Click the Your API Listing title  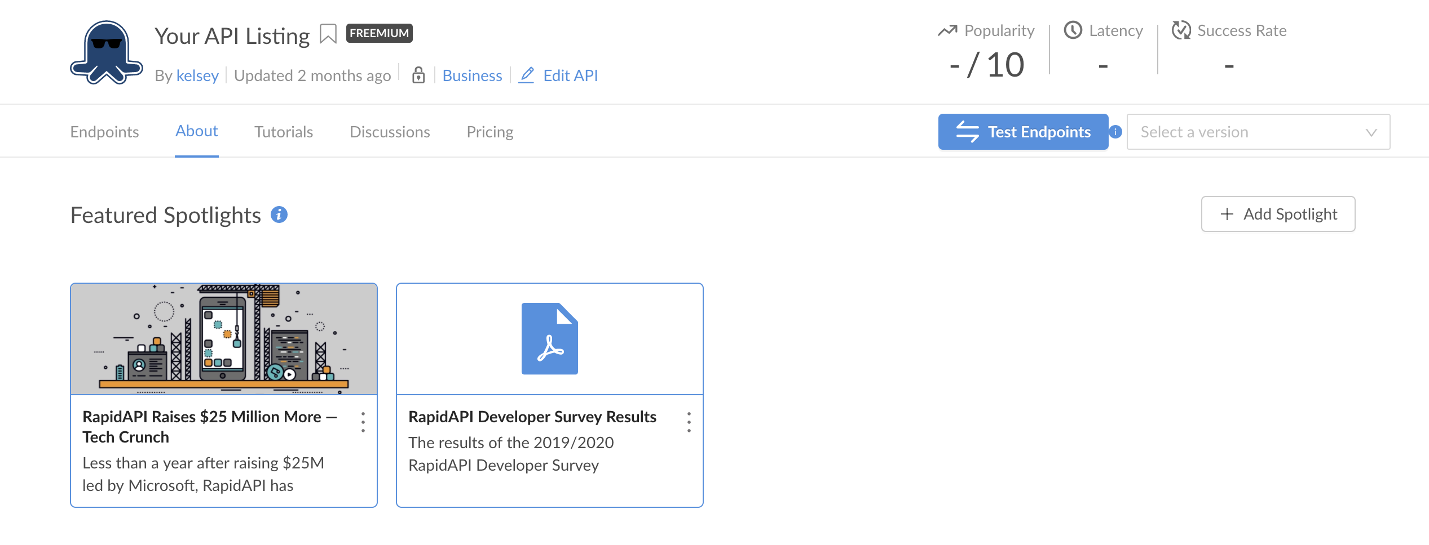point(232,36)
